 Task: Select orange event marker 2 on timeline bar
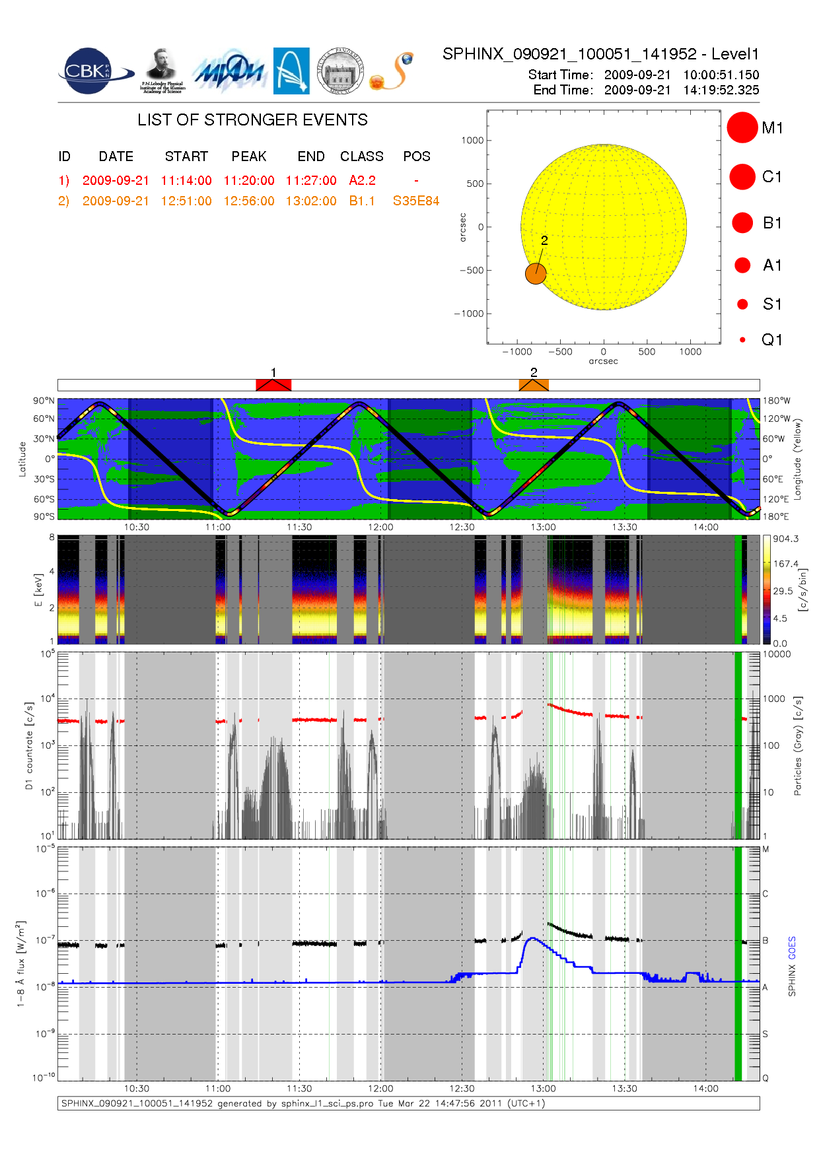tap(534, 385)
